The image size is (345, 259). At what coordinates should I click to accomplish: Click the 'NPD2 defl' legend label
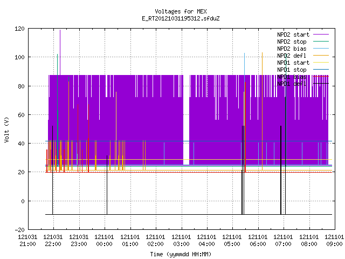point(292,56)
